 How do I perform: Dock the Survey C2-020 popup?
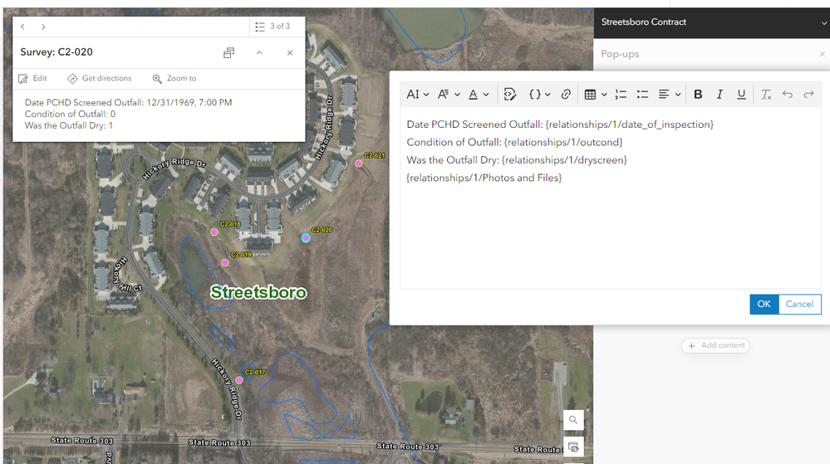228,52
